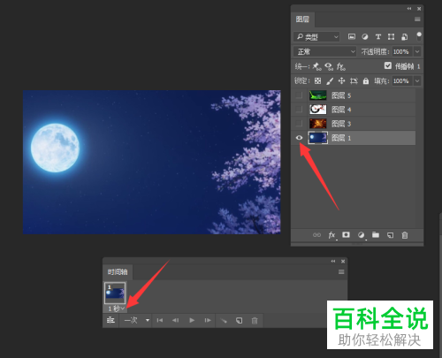Open looping options dropdown 一次
442x358 pixels.
(x=136, y=320)
